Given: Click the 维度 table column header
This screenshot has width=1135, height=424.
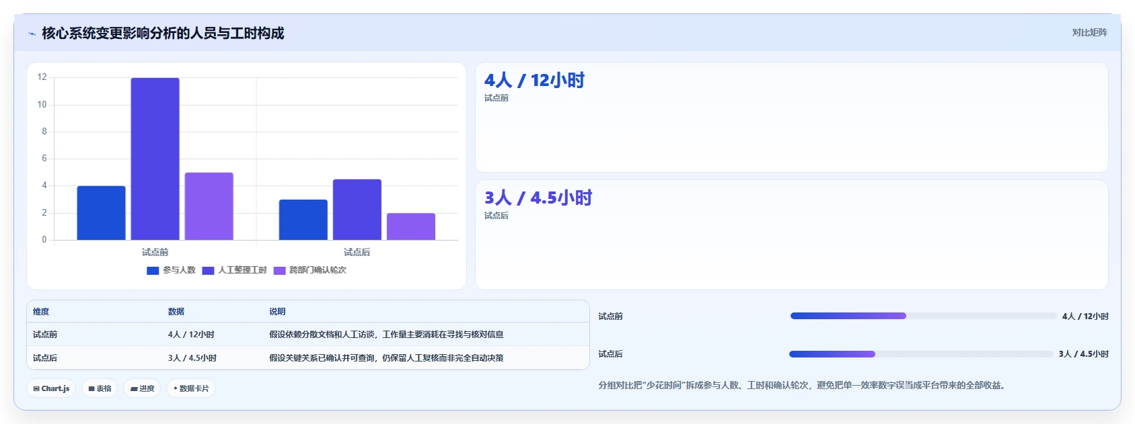Looking at the screenshot, I should coord(41,312).
